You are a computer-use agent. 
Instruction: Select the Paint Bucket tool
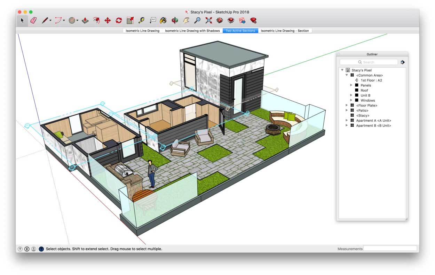point(163,20)
